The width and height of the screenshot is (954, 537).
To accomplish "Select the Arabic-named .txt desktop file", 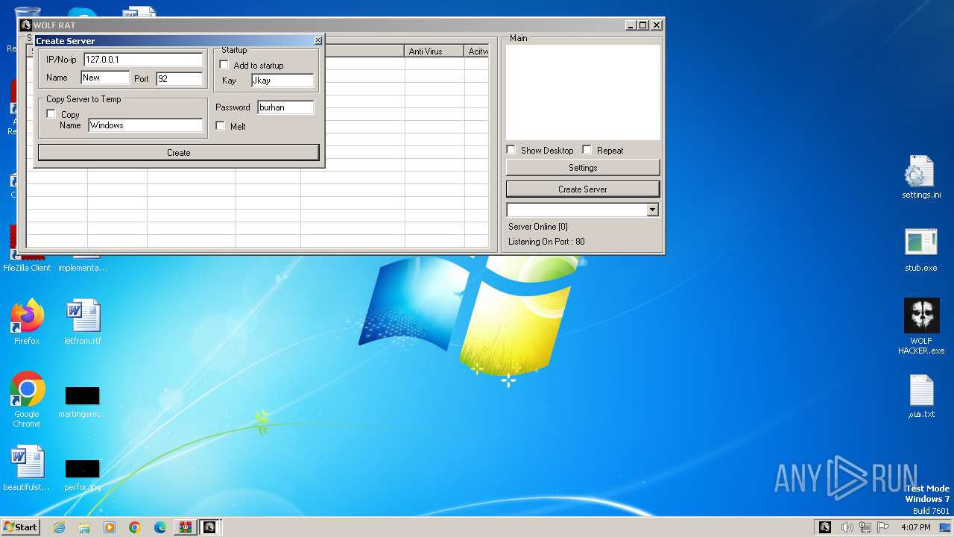I will click(x=921, y=396).
